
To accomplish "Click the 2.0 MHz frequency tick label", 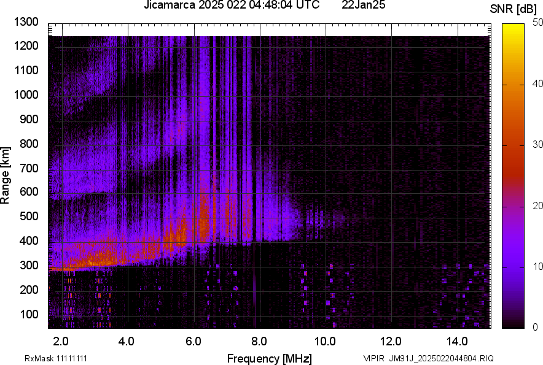I will pyautogui.click(x=61, y=341).
